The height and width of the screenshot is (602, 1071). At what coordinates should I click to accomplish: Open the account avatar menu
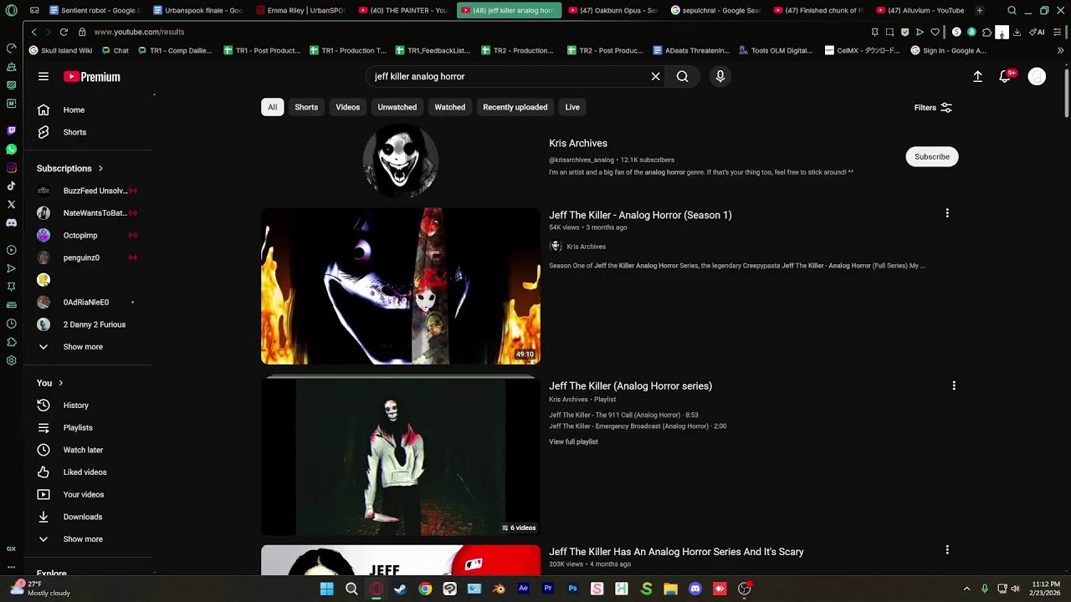[1037, 76]
